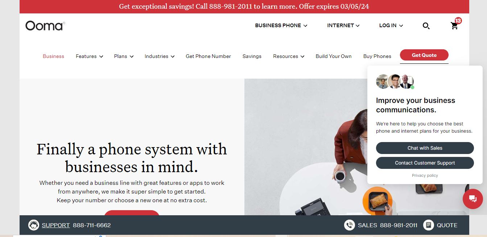Click 'Improve your business communications.' heading

coord(416,105)
